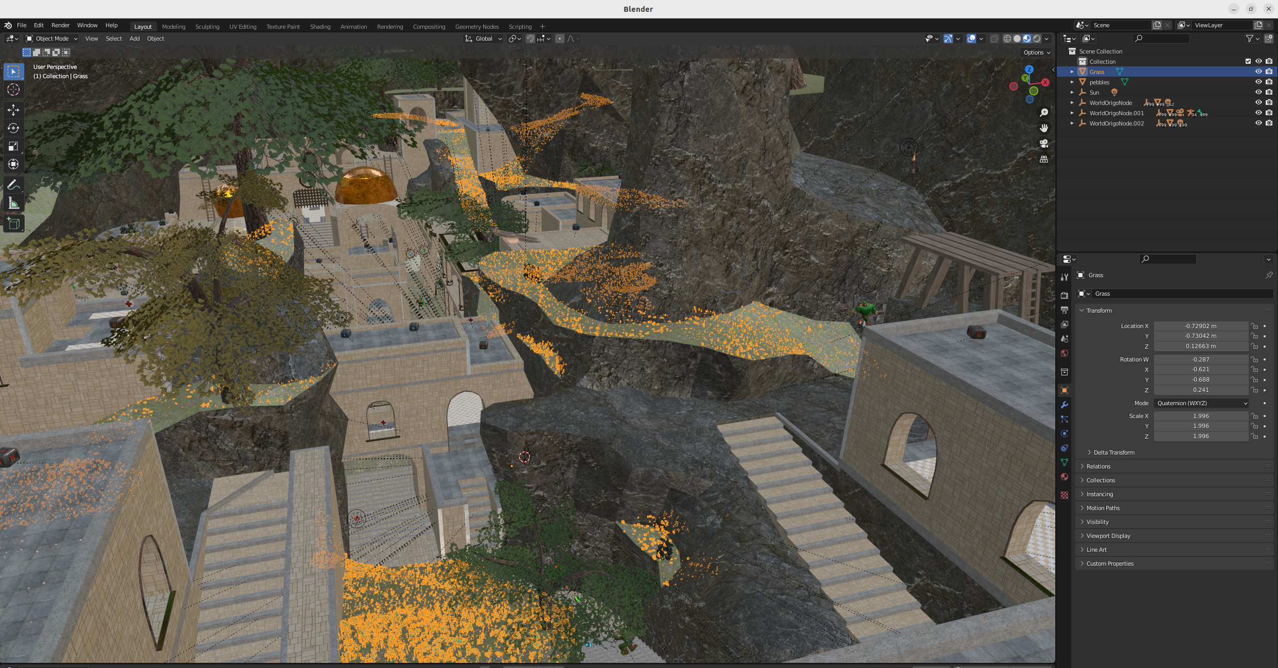Toggle camera view in the viewport
The width and height of the screenshot is (1278, 668).
(1044, 143)
